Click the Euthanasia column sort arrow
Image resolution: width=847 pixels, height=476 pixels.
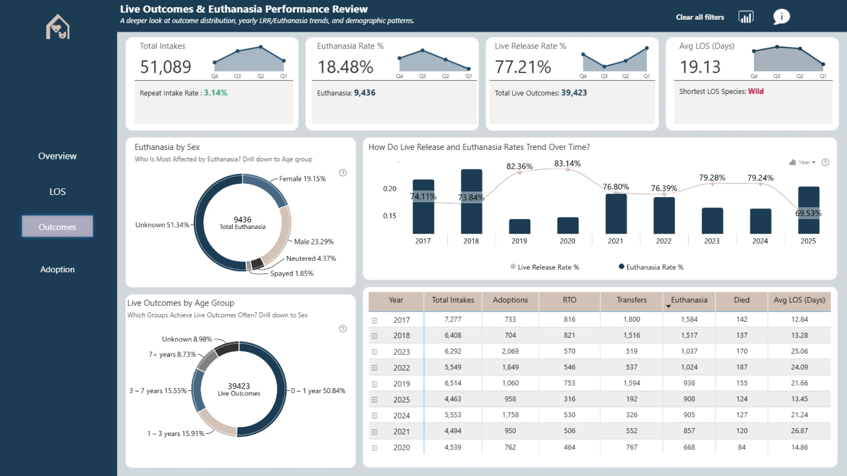(668, 306)
